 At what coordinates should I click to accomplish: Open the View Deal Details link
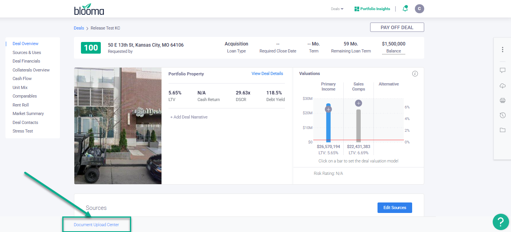pyautogui.click(x=267, y=73)
